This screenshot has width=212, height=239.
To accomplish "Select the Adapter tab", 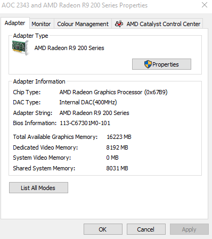I will (15, 23).
